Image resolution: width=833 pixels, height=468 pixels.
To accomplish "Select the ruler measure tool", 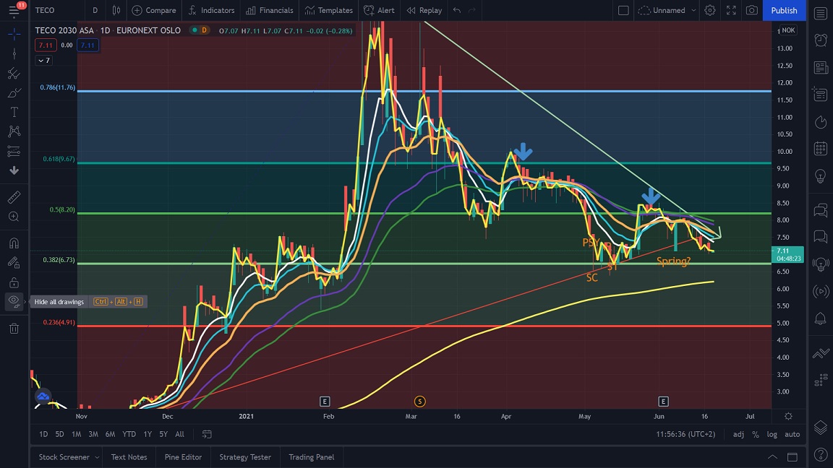I will pyautogui.click(x=14, y=197).
